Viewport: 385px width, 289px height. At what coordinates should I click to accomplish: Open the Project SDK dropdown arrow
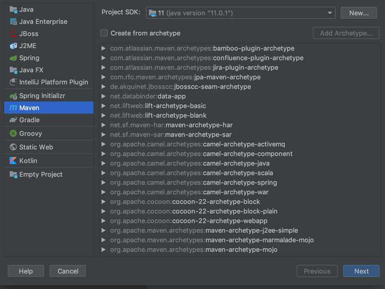pyautogui.click(x=330, y=13)
